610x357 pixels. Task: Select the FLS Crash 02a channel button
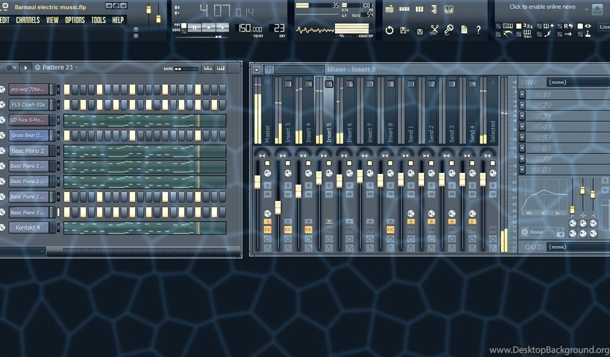click(29, 105)
